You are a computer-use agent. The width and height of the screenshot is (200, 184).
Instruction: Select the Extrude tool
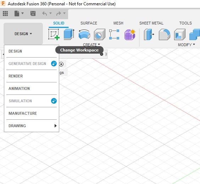coord(69,34)
